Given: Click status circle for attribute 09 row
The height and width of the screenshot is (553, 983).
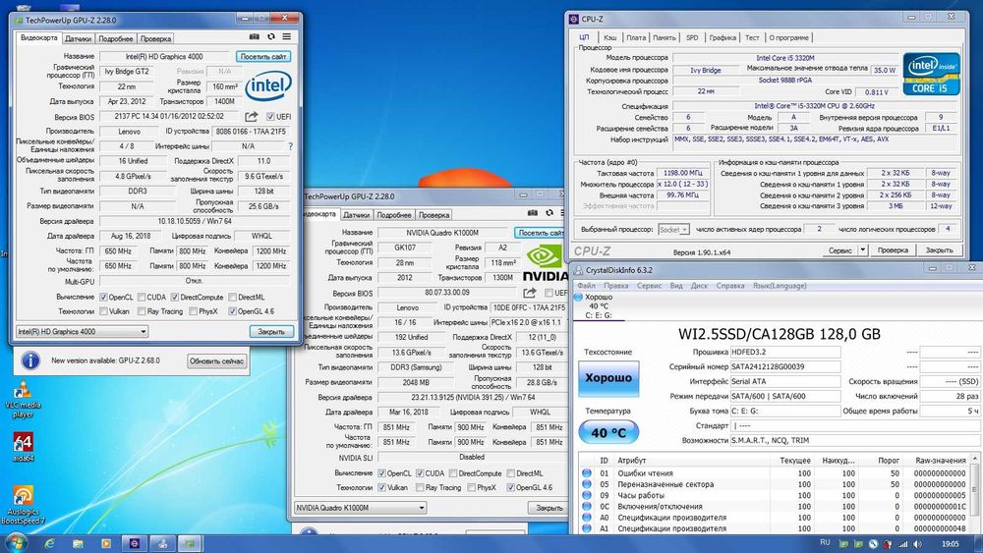Looking at the screenshot, I should click(587, 495).
